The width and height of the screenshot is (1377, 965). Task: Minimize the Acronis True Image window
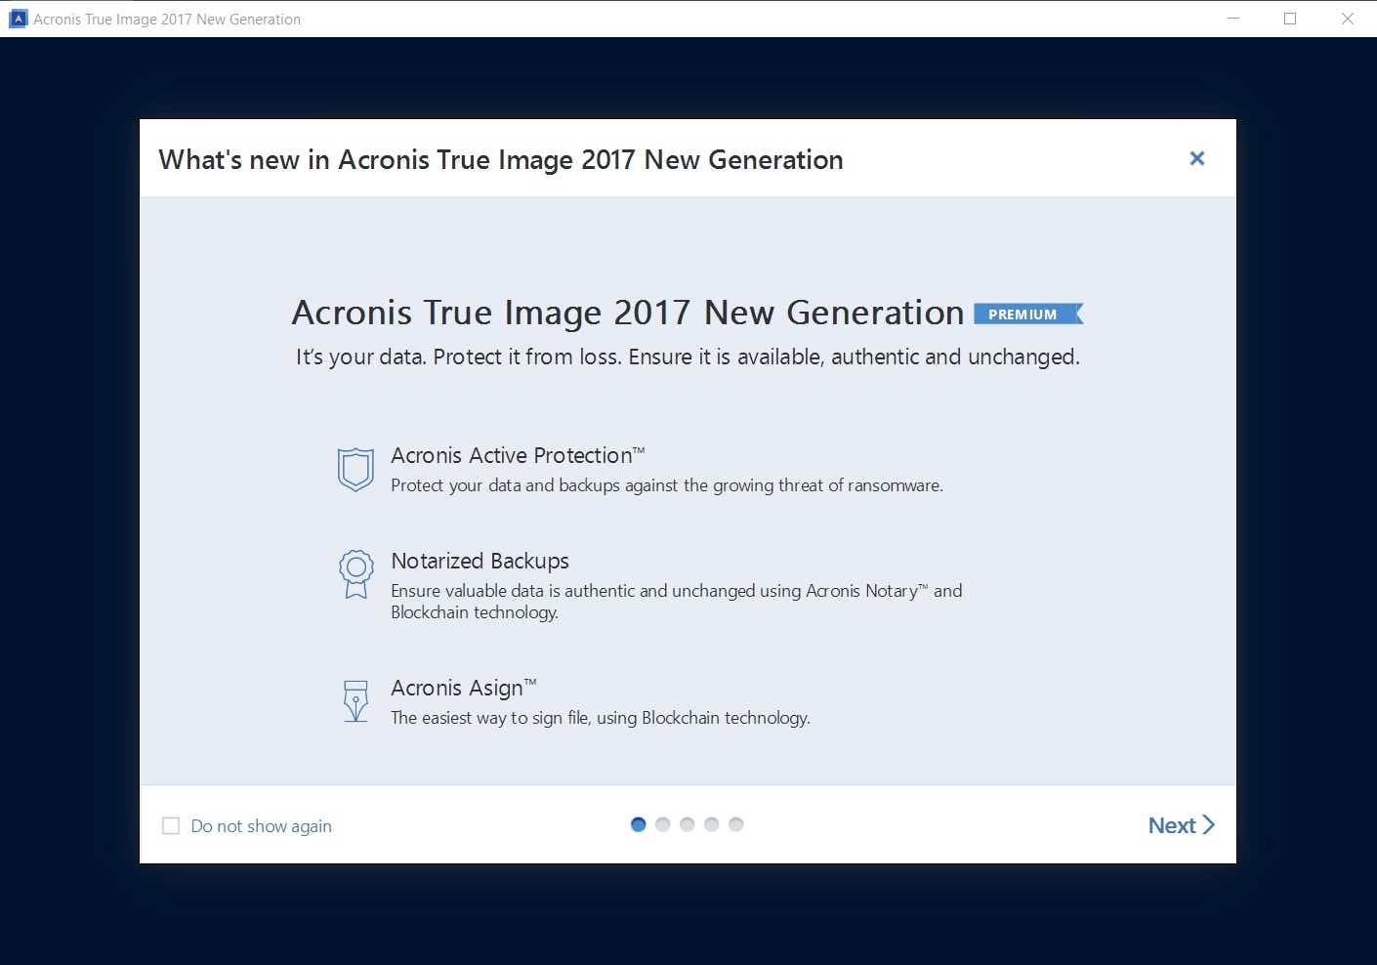tap(1233, 19)
